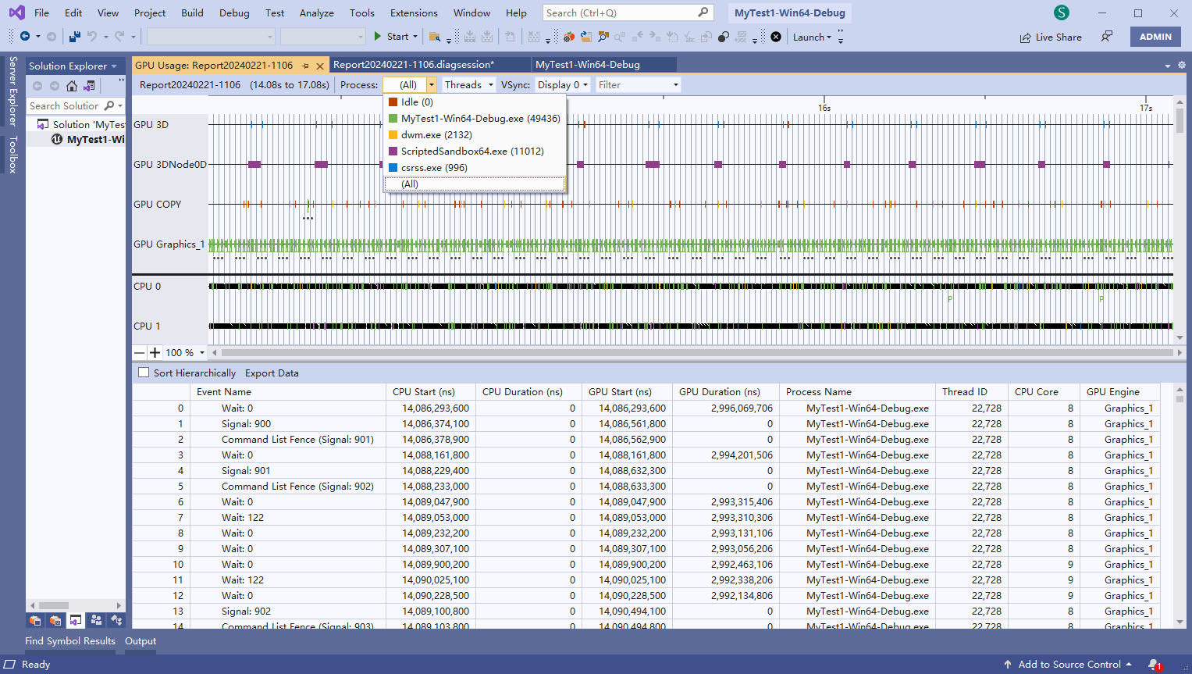Open the Output tab
The height and width of the screenshot is (674, 1192).
point(141,641)
